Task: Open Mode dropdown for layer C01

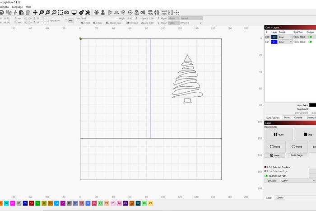Action: point(285,42)
